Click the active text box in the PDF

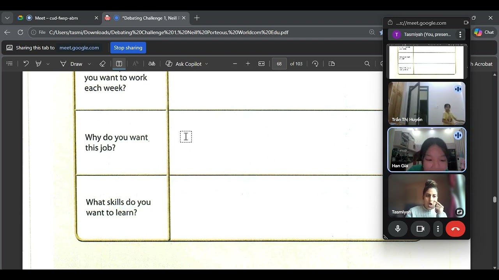coord(186,137)
